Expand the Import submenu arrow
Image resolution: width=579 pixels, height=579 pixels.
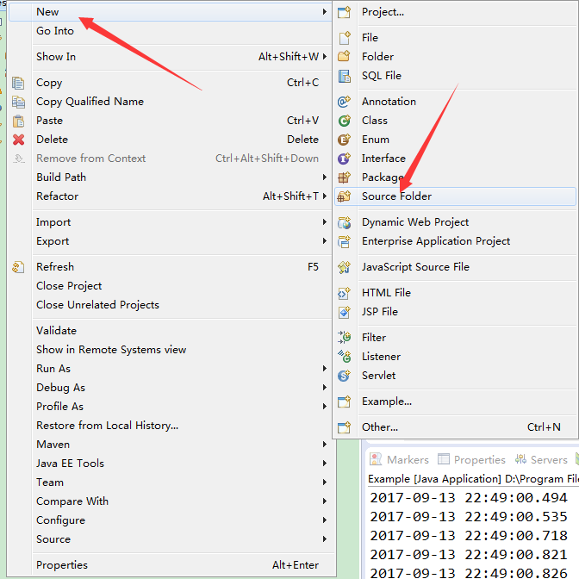click(x=324, y=222)
